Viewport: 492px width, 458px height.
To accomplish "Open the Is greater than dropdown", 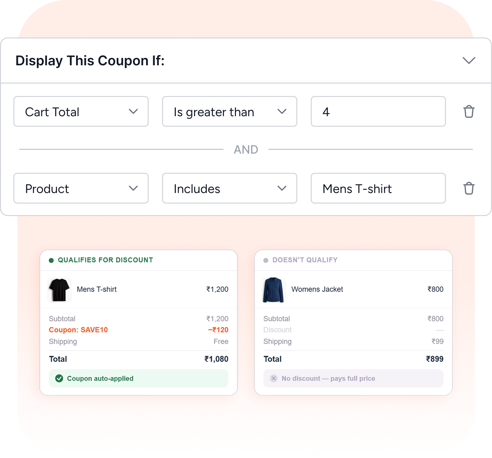I will [x=230, y=111].
